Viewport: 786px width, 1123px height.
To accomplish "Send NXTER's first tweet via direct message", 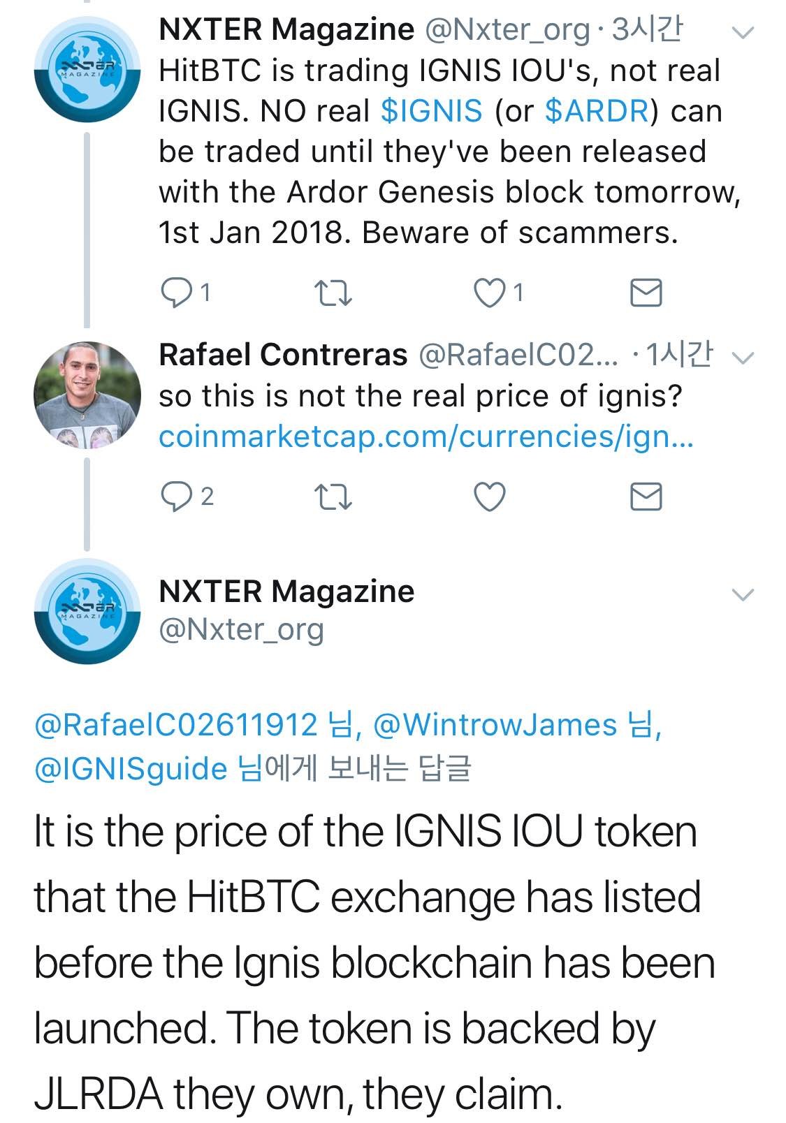I will [x=646, y=293].
